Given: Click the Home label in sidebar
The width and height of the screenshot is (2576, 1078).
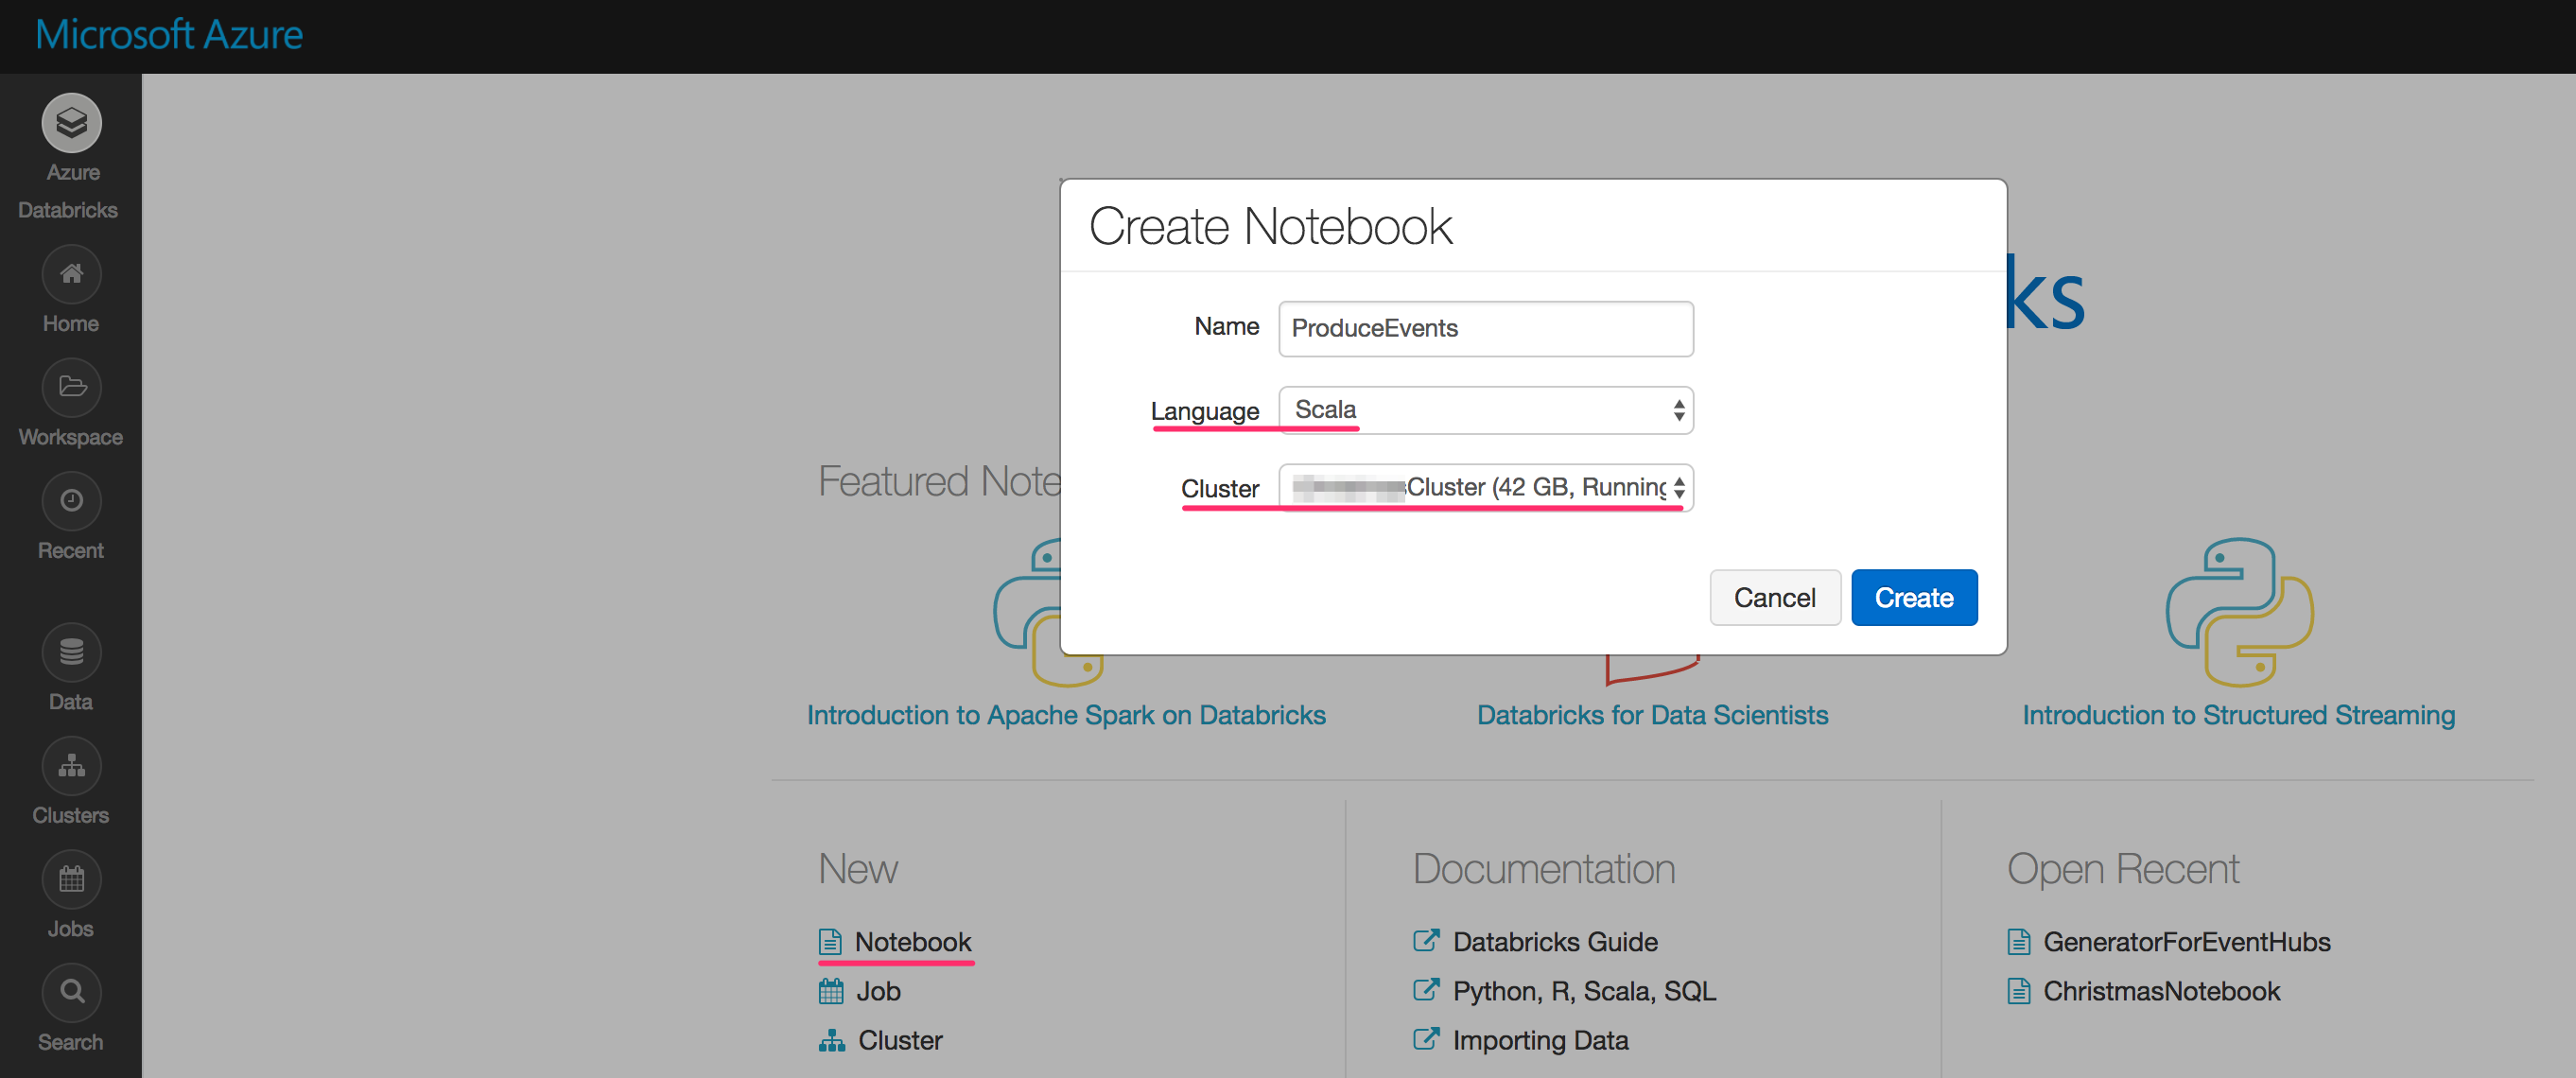Looking at the screenshot, I should tap(71, 324).
